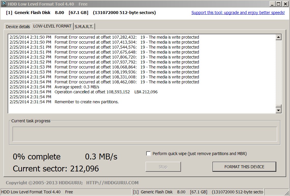Image resolution: width=290 pixels, height=196 pixels.
Task: Minimize the HDD Low Level Format window
Action: pos(272,4)
